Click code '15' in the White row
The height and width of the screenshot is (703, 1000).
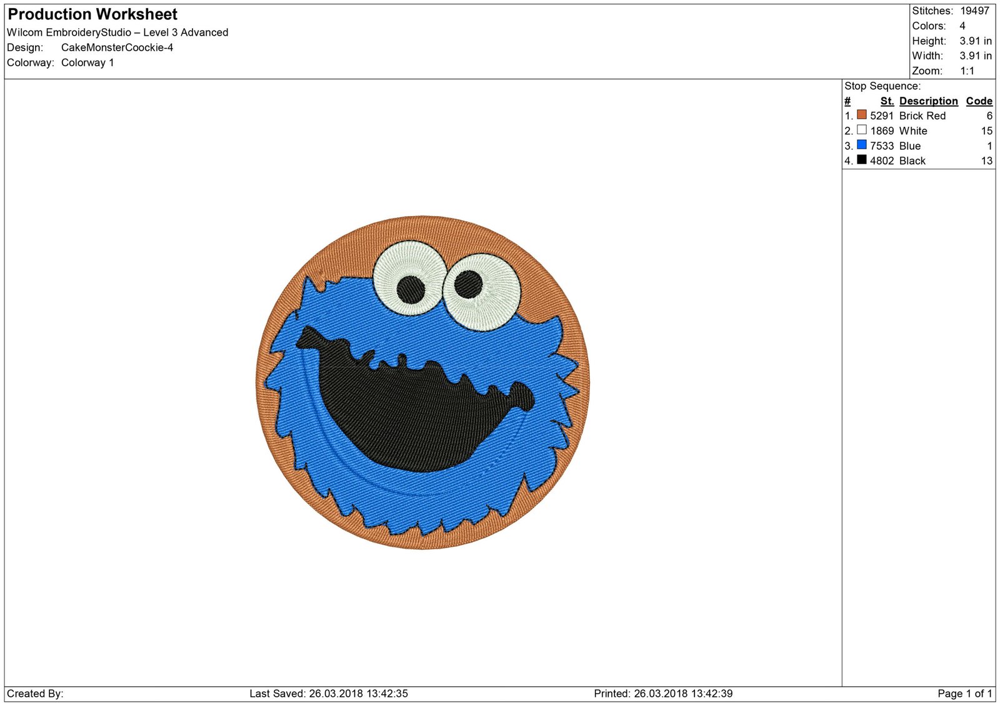click(x=987, y=130)
